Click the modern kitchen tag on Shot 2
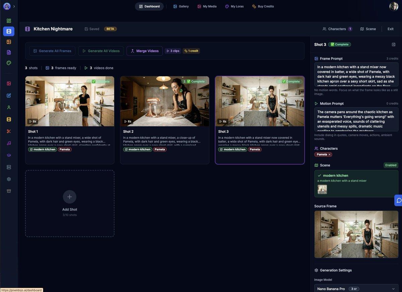The height and width of the screenshot is (292, 402). [138, 149]
